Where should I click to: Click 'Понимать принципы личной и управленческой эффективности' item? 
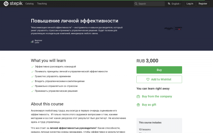(71, 71)
